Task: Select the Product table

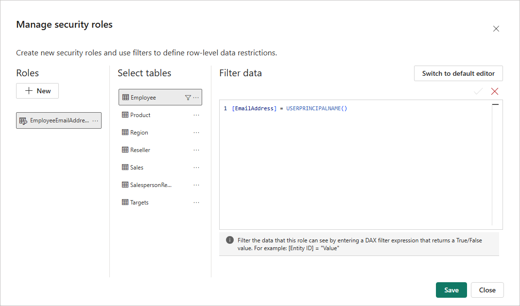Action: click(x=160, y=115)
